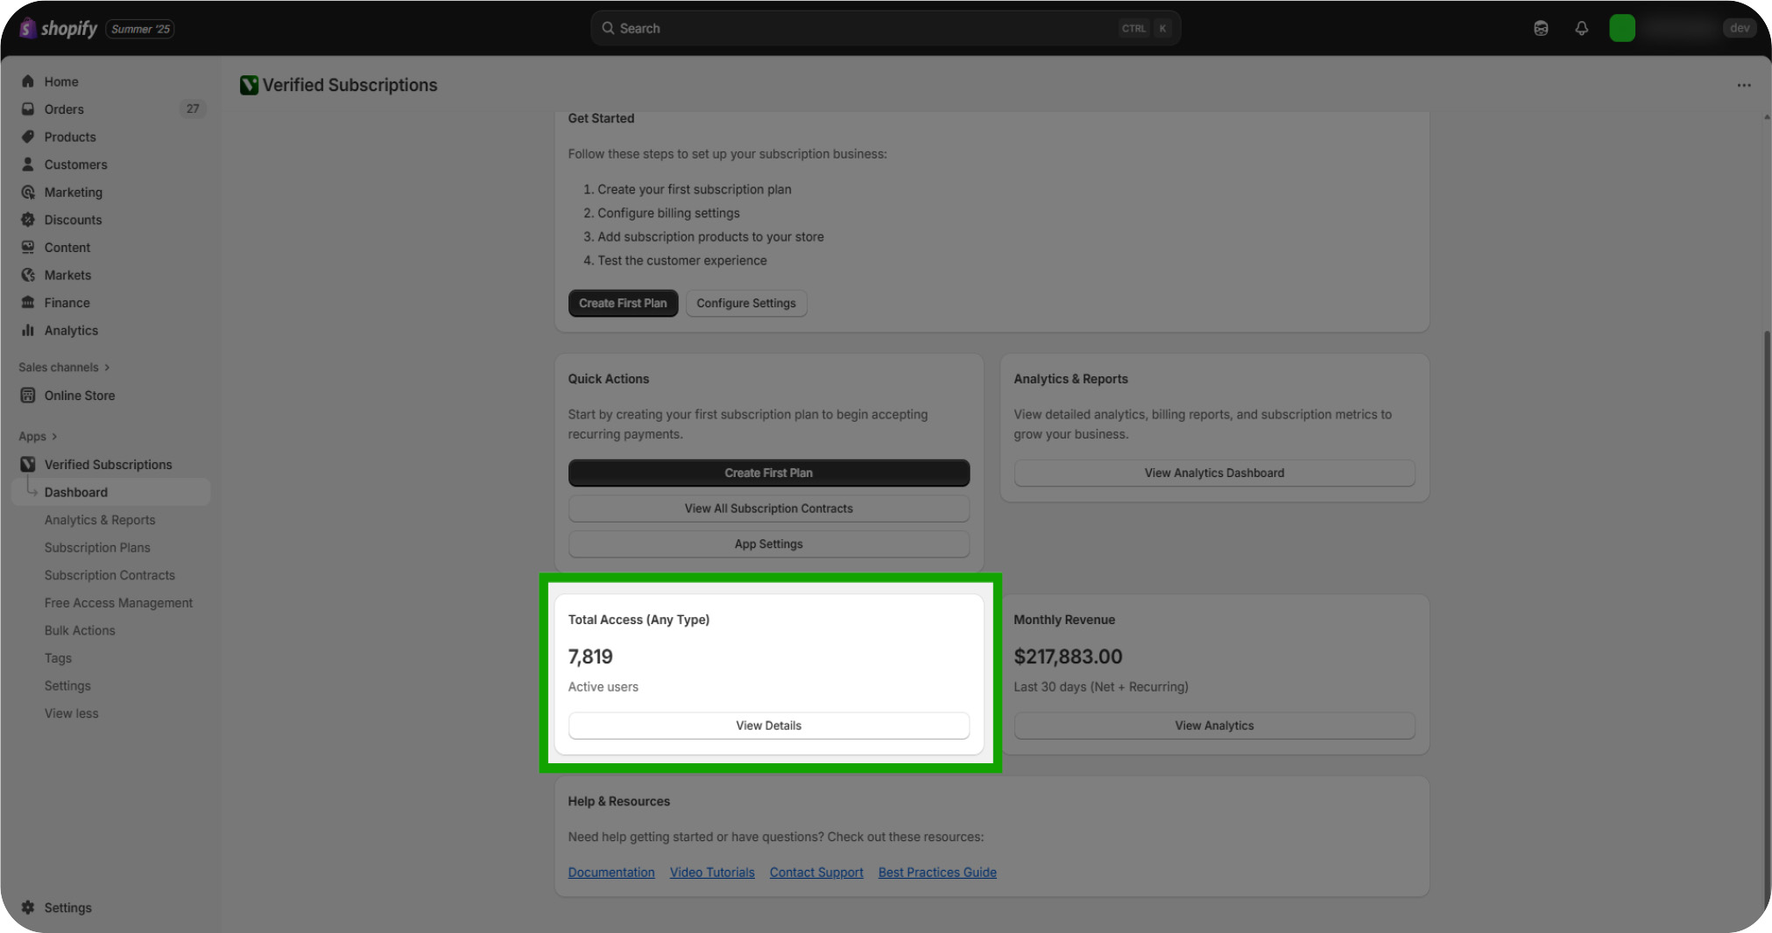Click the green store avatar
The width and height of the screenshot is (1772, 933).
pyautogui.click(x=1622, y=28)
